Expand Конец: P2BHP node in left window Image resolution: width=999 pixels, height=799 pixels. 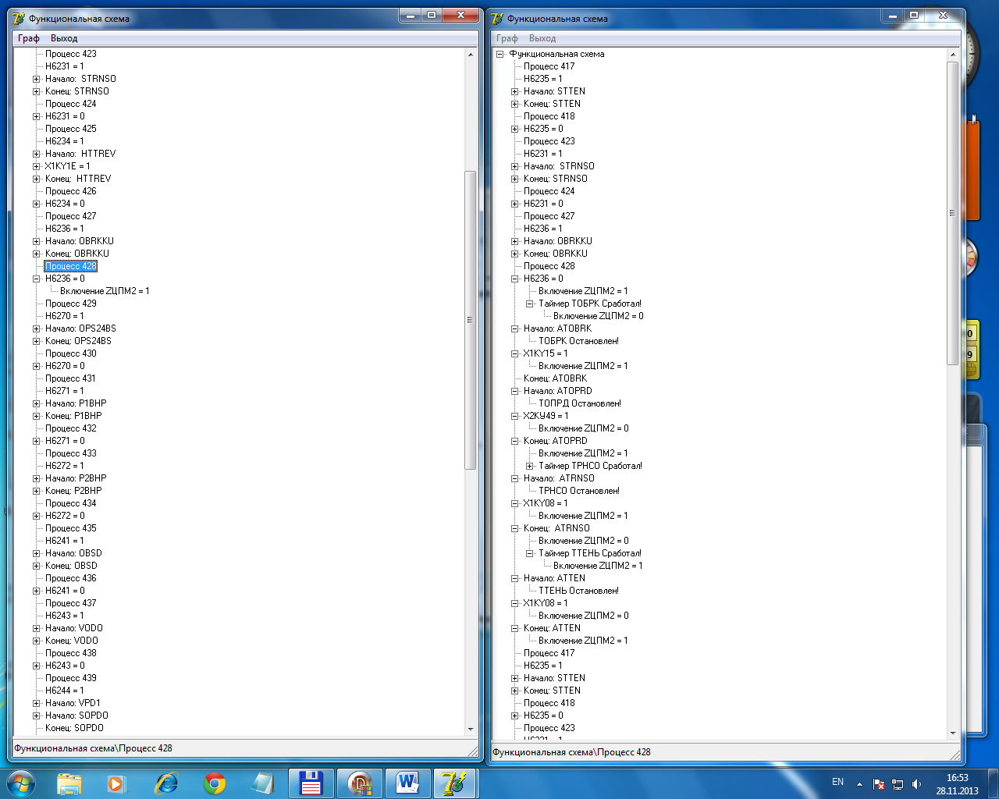point(36,491)
